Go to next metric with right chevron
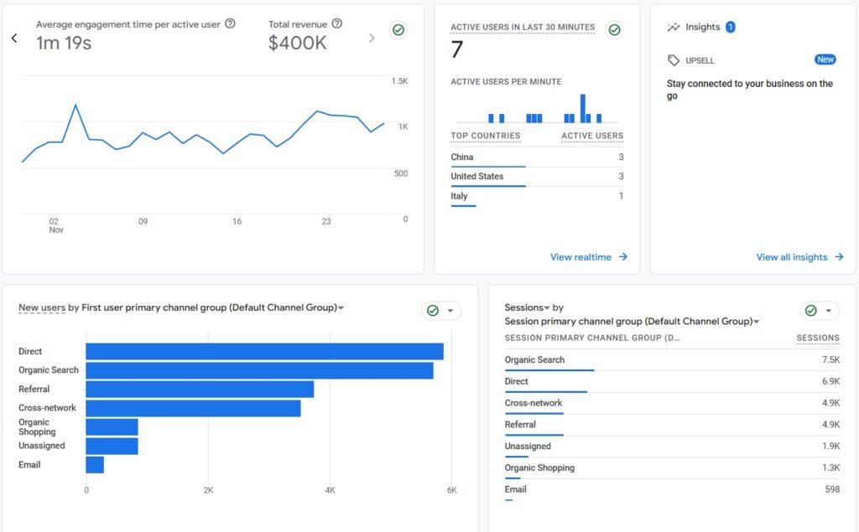The image size is (859, 532). pos(372,38)
